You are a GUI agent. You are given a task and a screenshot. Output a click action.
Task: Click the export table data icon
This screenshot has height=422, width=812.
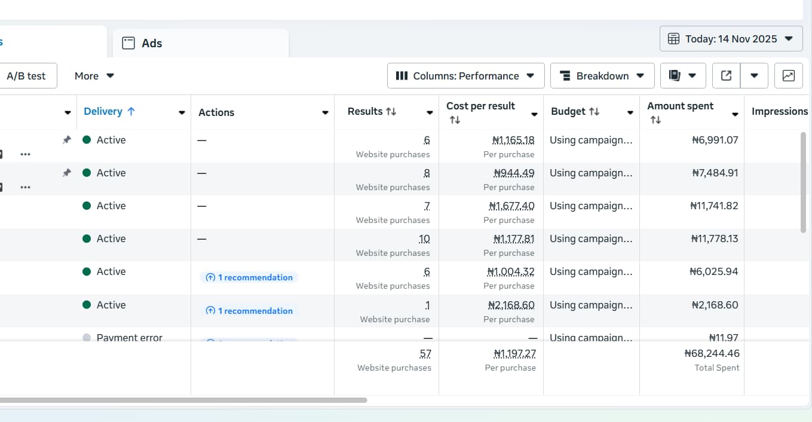(726, 76)
